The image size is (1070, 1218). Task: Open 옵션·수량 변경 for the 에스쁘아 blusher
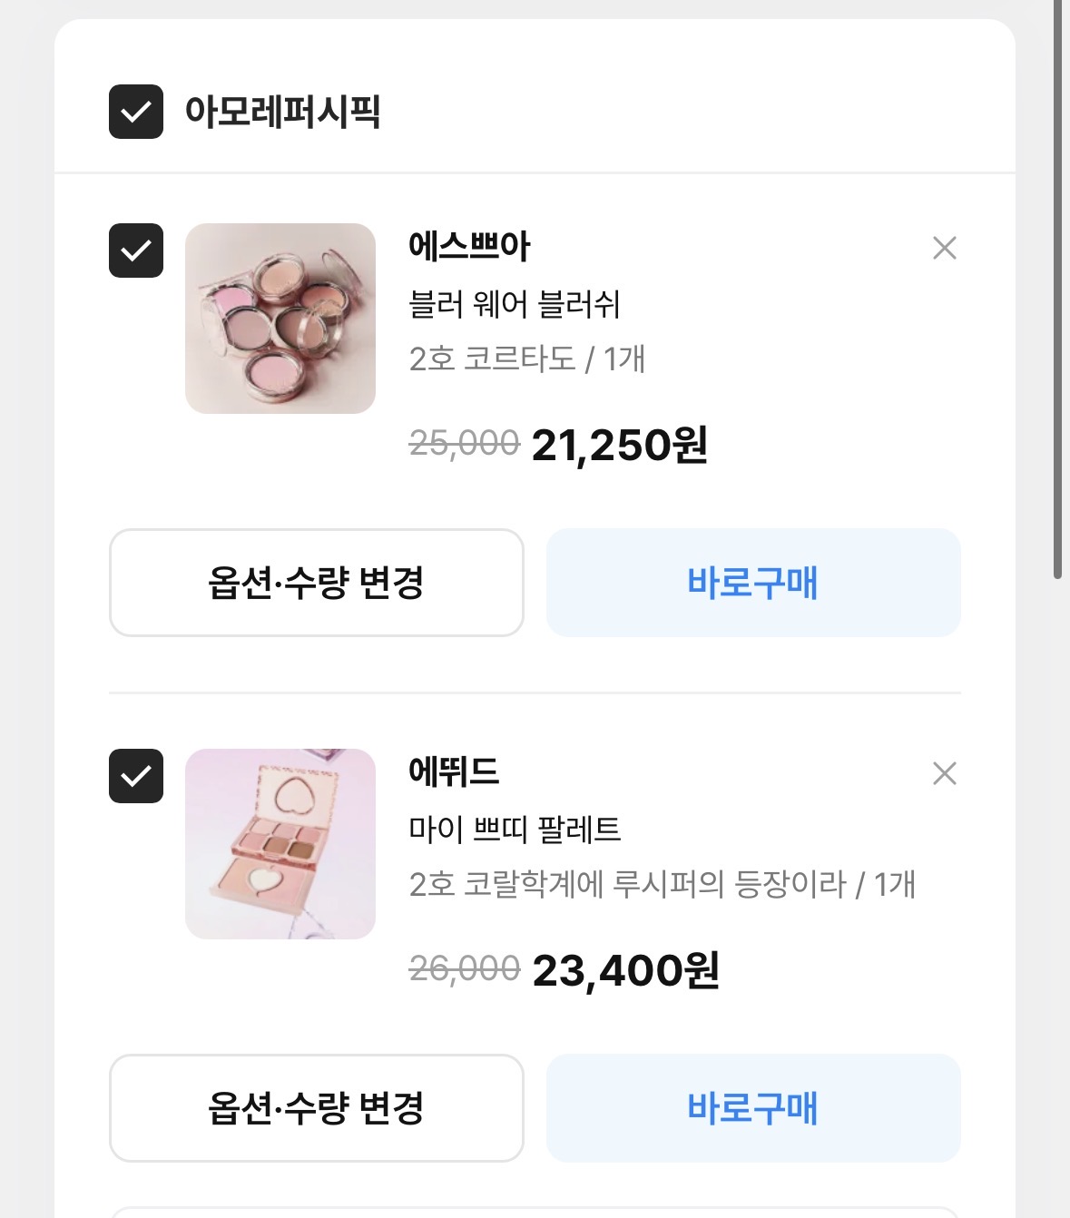[x=316, y=583]
